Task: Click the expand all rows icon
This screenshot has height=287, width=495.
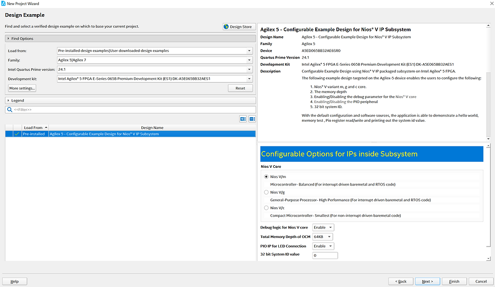Action: (243, 119)
